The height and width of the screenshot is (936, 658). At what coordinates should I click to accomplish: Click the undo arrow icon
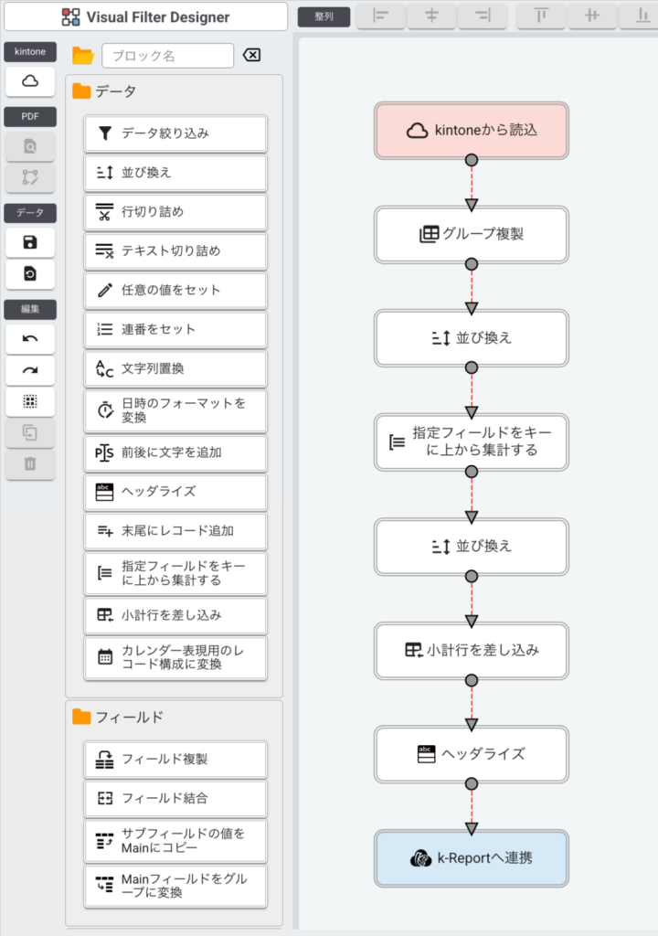click(30, 339)
